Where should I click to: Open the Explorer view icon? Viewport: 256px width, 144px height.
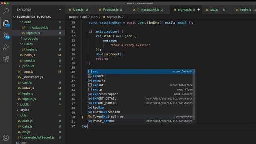tap(6, 24)
